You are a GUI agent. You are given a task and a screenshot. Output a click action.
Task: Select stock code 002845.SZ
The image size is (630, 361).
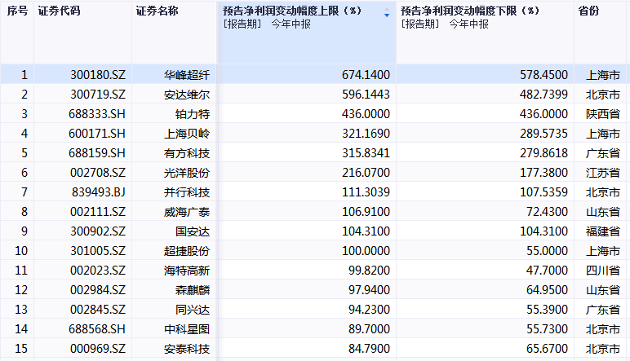[x=98, y=310]
